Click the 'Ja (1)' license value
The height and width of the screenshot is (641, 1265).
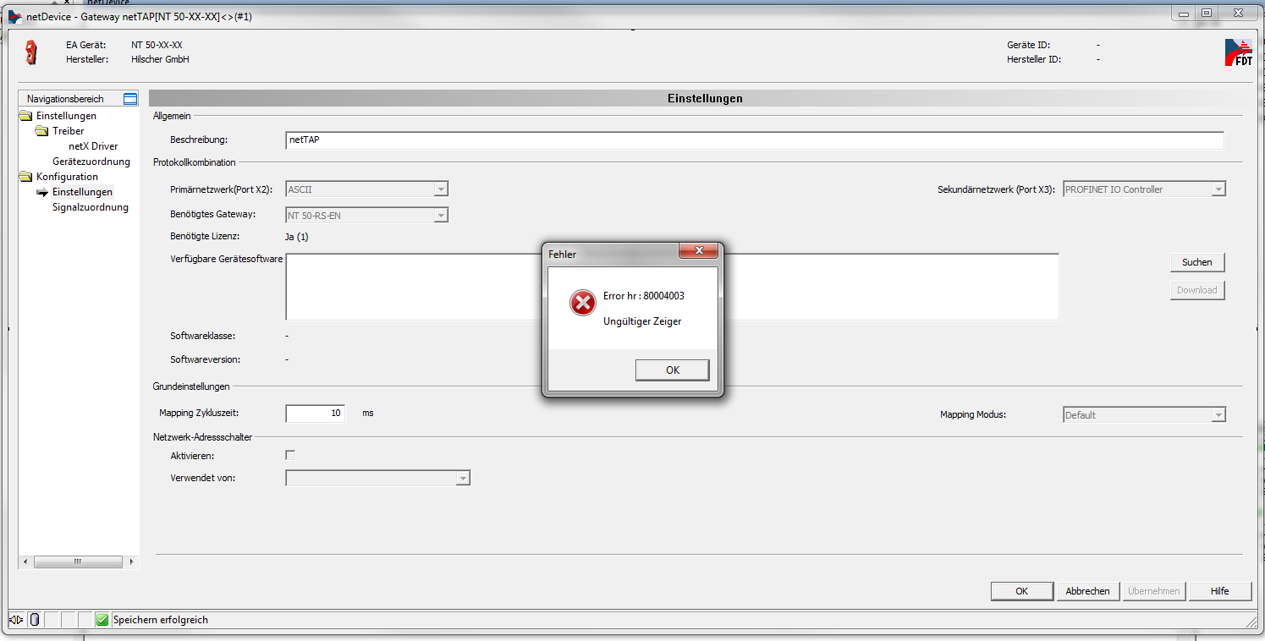[x=297, y=237]
